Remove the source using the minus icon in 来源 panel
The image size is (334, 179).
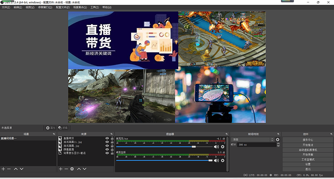pyautogui.click(x=66, y=169)
